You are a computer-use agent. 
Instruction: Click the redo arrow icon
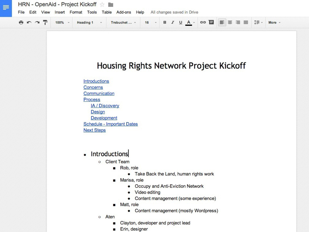point(37,22)
